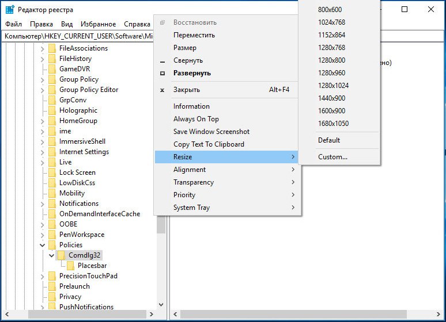Open the Избранное menu
446x322 pixels.
point(98,24)
